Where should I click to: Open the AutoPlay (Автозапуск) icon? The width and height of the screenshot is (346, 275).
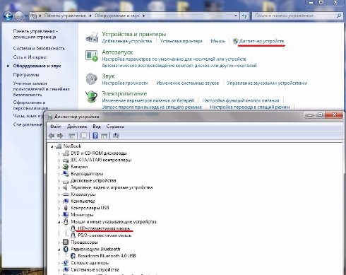(x=92, y=56)
